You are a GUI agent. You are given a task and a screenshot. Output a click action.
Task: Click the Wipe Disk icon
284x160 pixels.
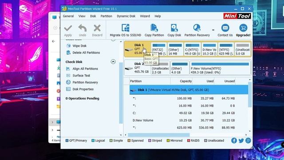(x=68, y=46)
